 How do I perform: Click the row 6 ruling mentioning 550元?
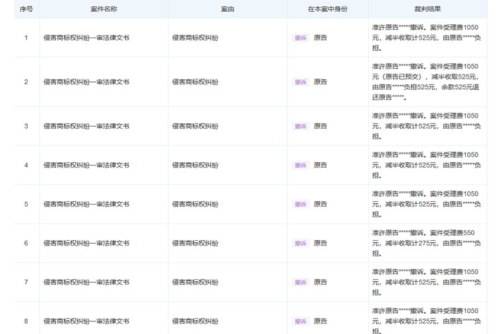(x=426, y=243)
